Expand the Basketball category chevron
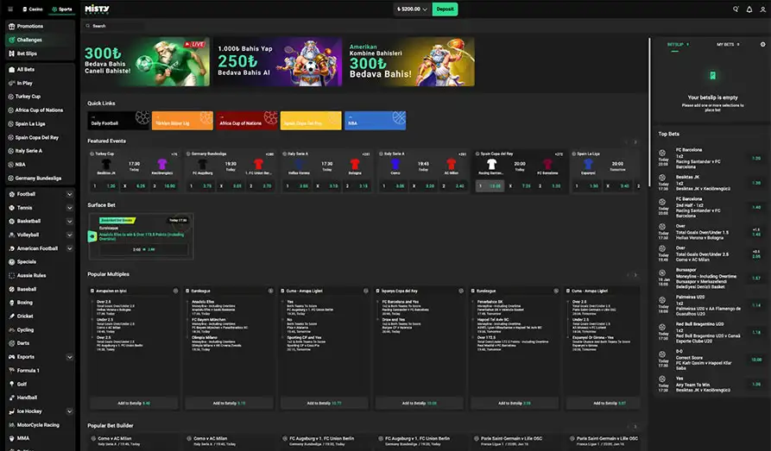This screenshot has width=771, height=451. (x=69, y=221)
